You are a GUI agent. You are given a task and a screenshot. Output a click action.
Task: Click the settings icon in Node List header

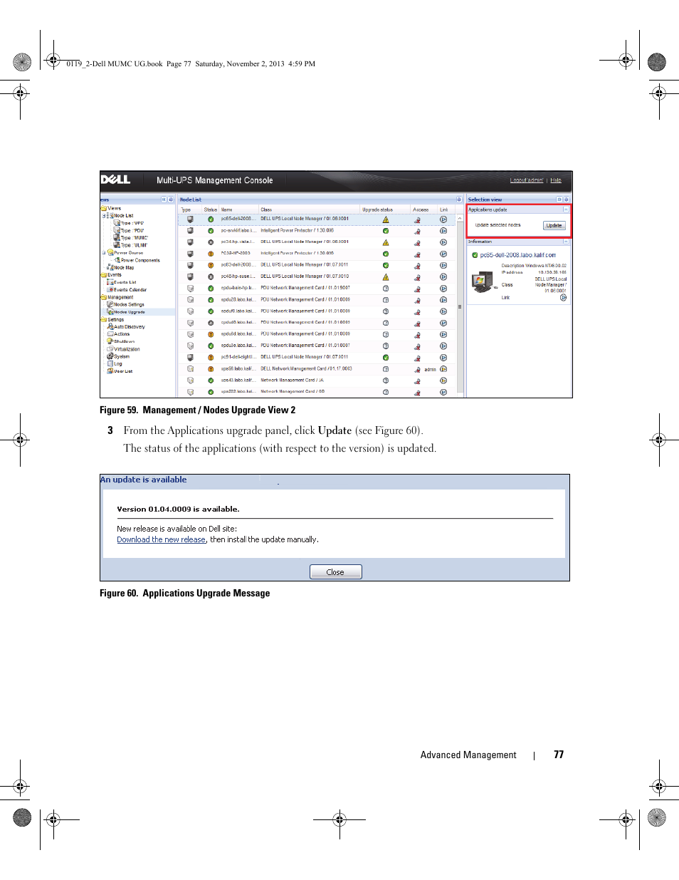(459, 200)
